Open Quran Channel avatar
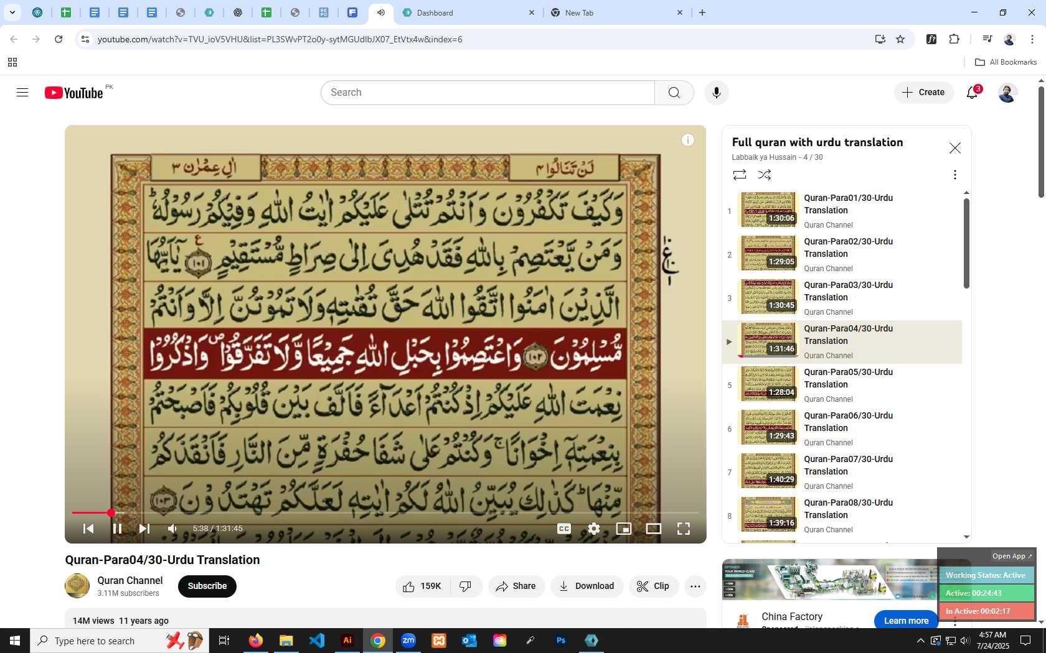This screenshot has height=653, width=1046. point(77,586)
